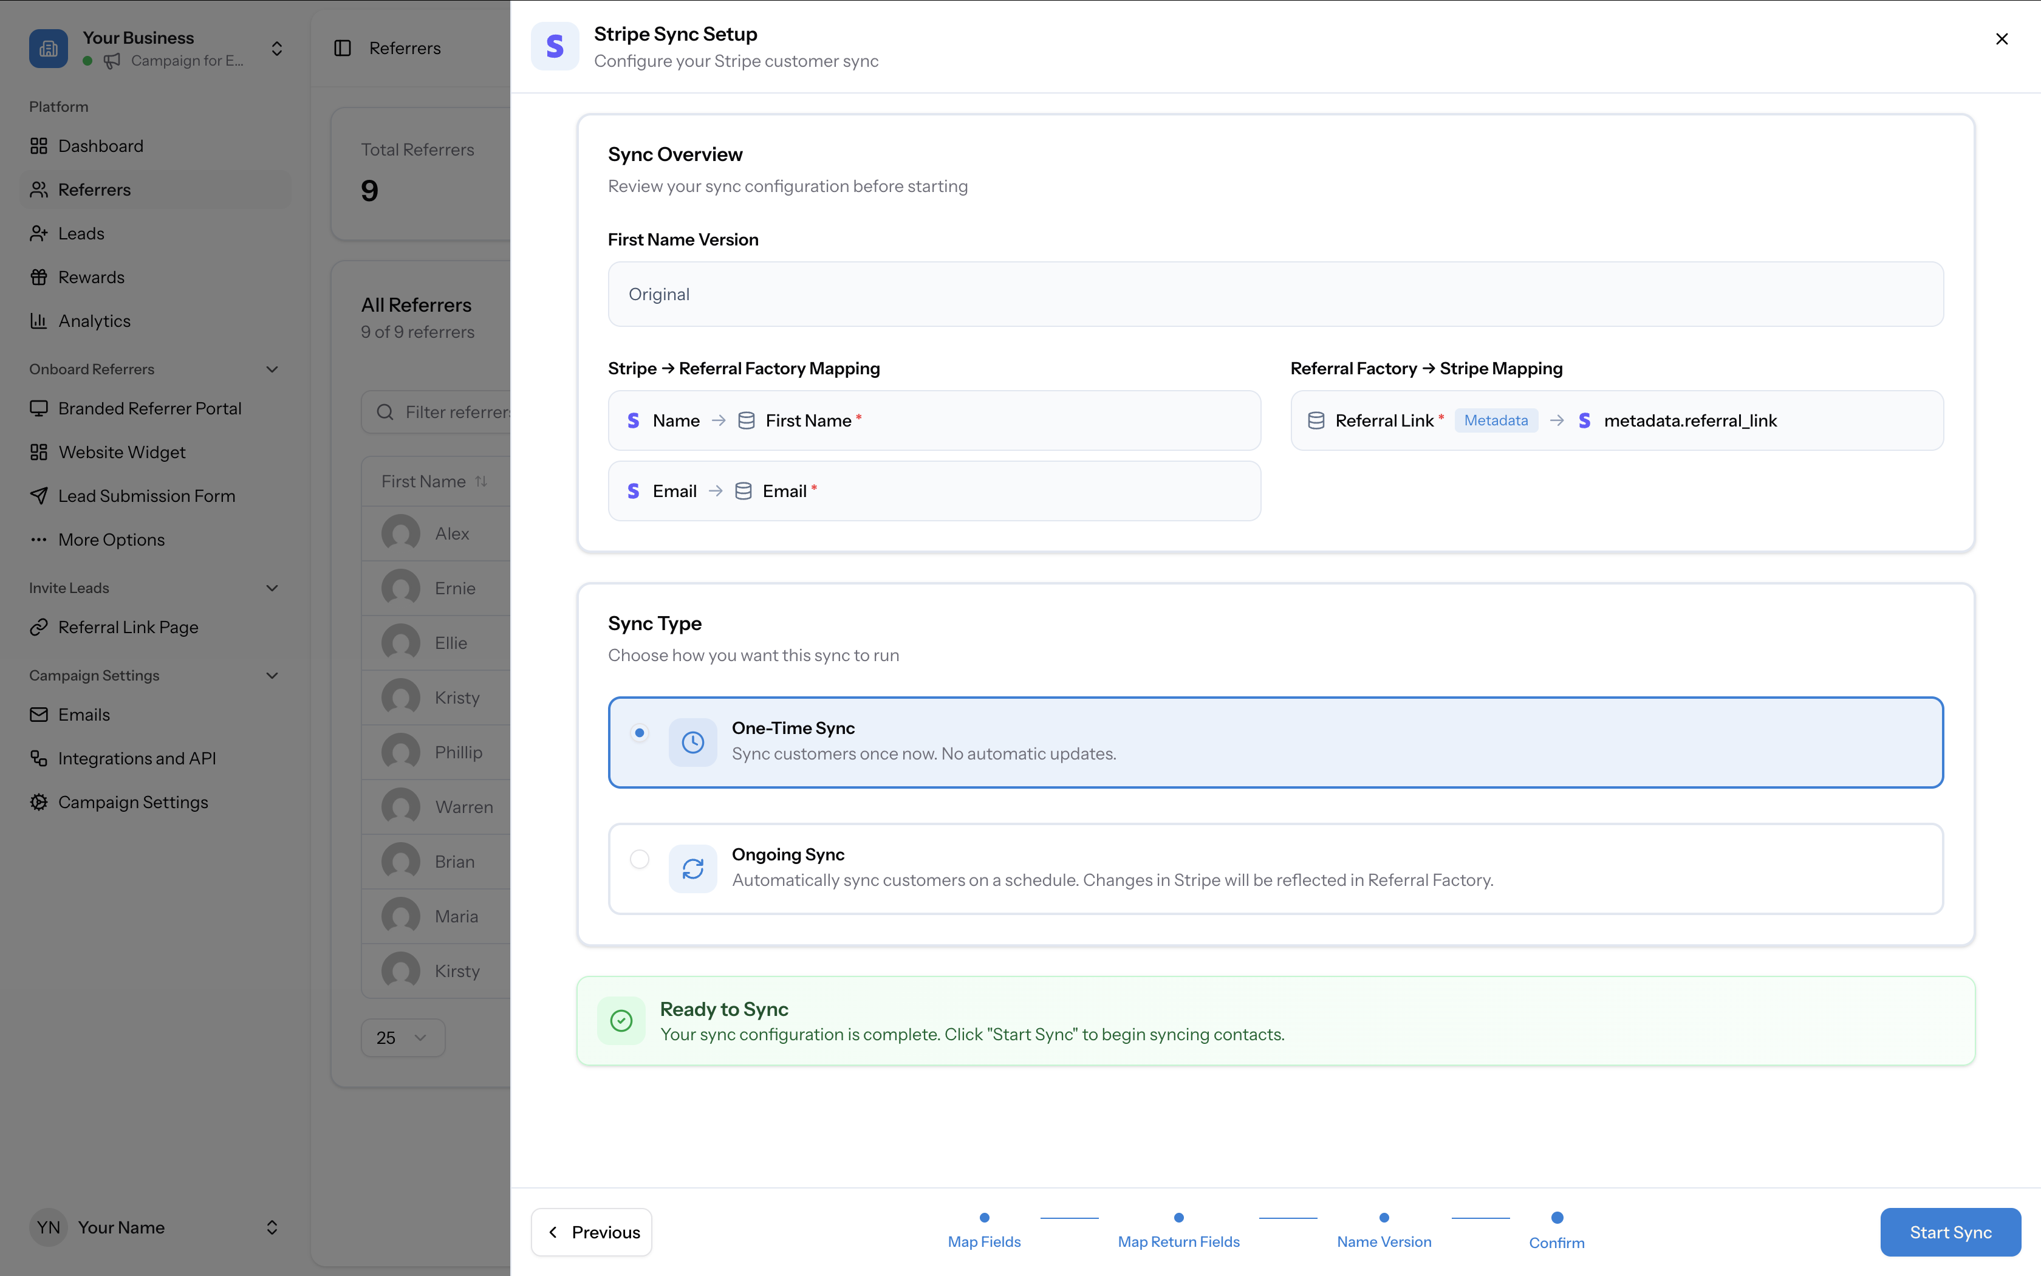Open the 25 results-per-page dropdown
Viewport: 2041px width, 1276px height.
(402, 1037)
